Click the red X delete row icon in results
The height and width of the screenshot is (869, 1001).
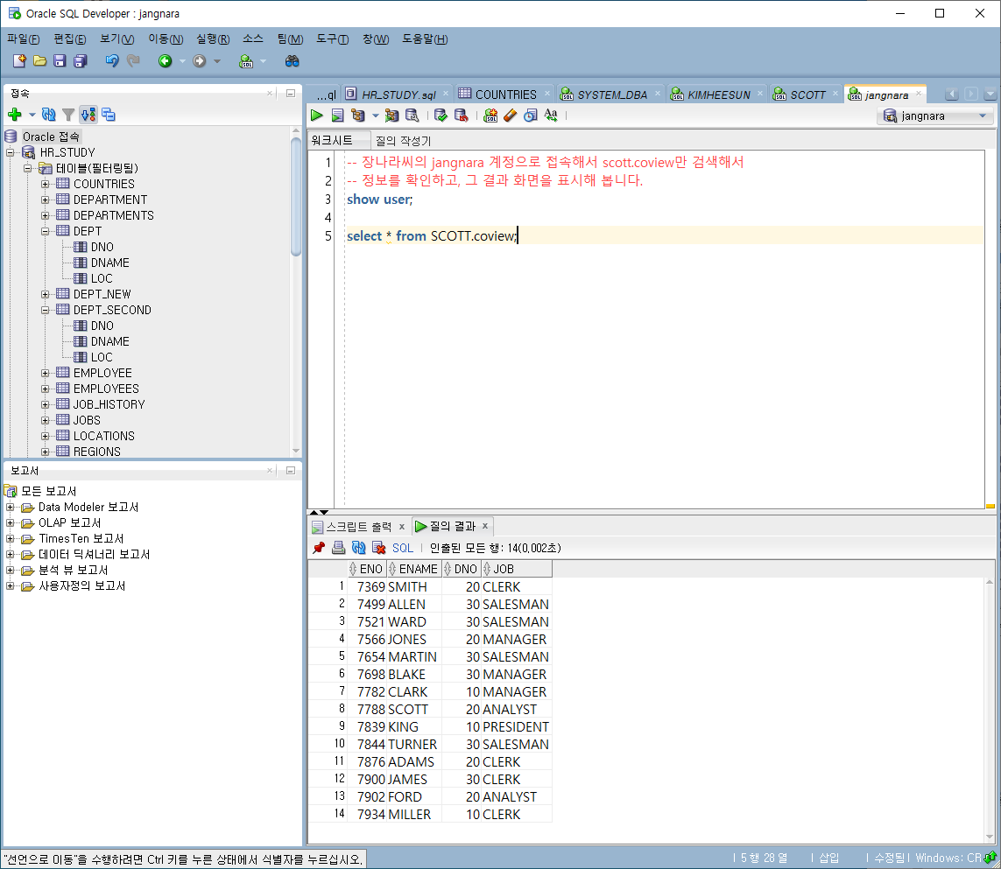tap(378, 548)
